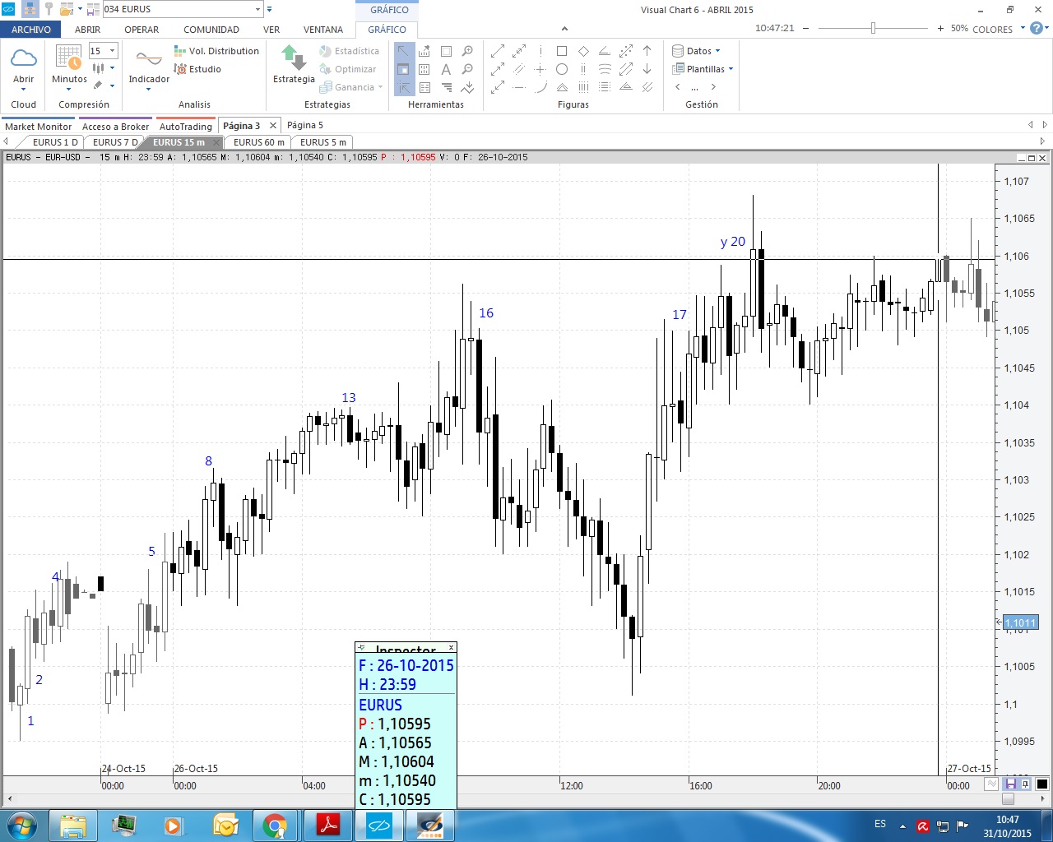Select the diamond figure tool
This screenshot has width=1053, height=842.
(x=583, y=51)
